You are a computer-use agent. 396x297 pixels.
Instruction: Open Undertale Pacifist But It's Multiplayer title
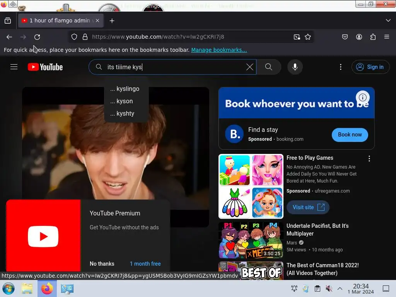click(317, 230)
